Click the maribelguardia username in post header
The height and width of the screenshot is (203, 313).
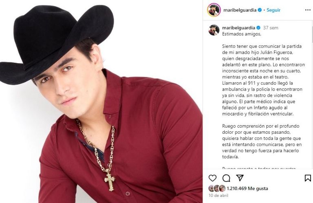[240, 10]
